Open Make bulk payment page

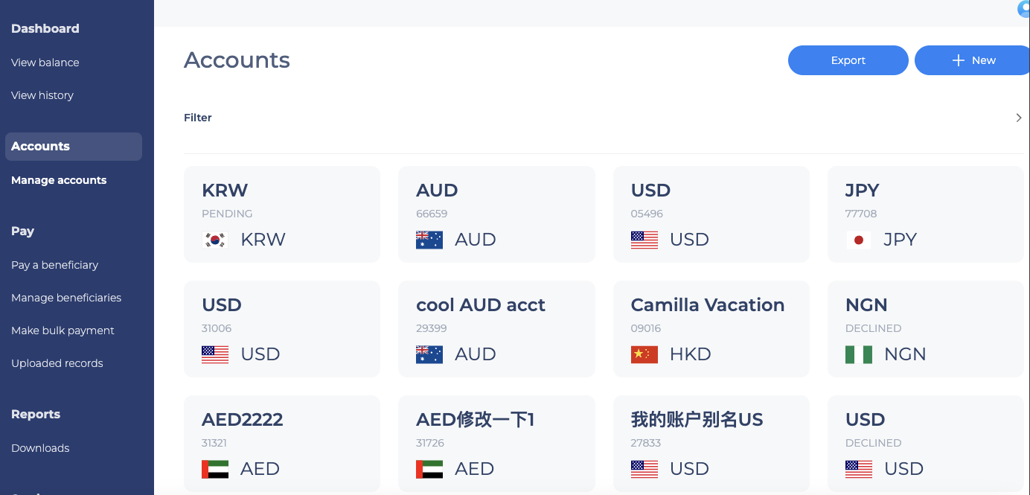tap(63, 330)
